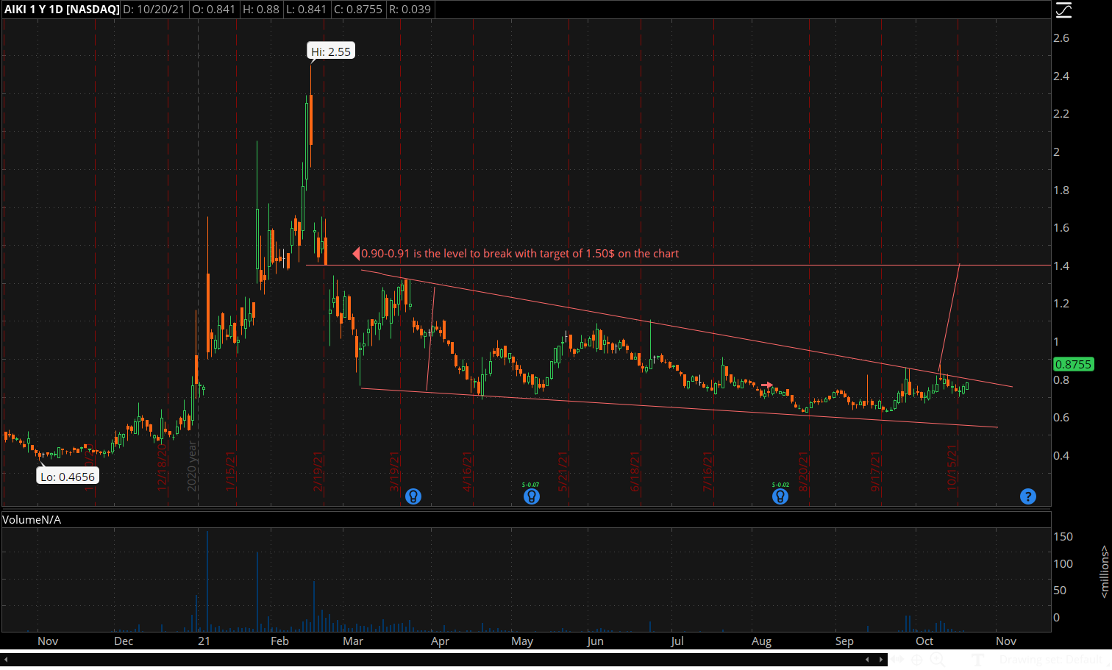Image resolution: width=1112 pixels, height=670 pixels.
Task: Click the H: 0.88 high value
Action: [x=260, y=10]
